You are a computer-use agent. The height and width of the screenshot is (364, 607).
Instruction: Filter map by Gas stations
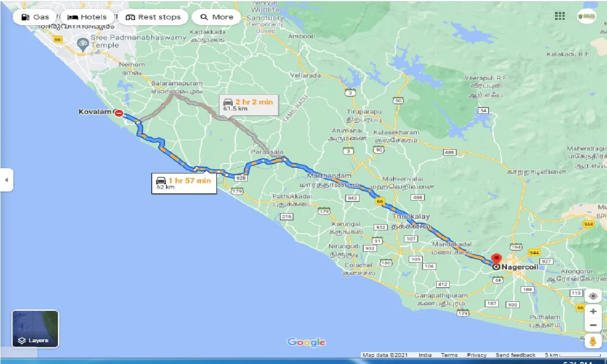pos(36,17)
